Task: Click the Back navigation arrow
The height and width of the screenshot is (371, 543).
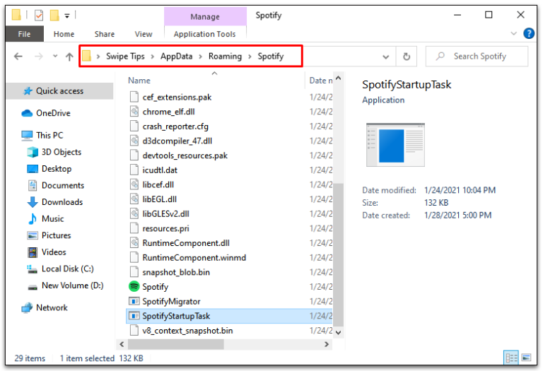Action: (18, 56)
